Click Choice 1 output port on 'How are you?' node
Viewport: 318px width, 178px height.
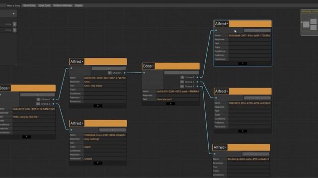(x=197, y=77)
